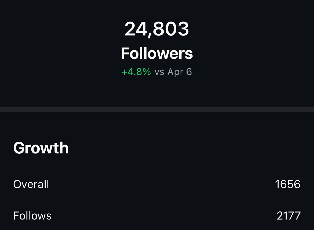The height and width of the screenshot is (230, 314).
Task: Open the Follows label
Action: [x=32, y=216]
